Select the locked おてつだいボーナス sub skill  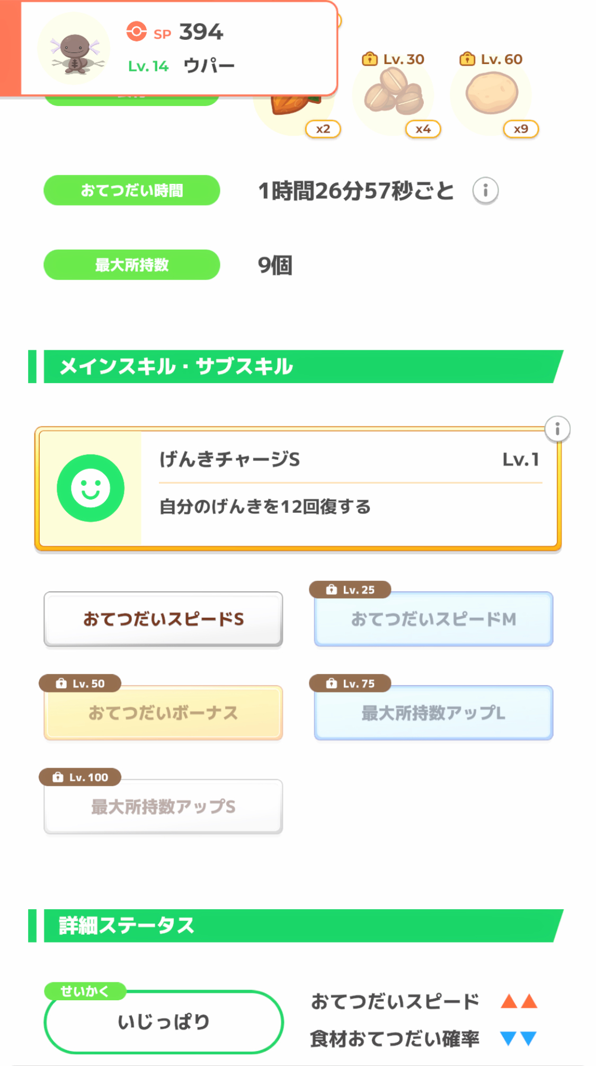click(x=163, y=713)
